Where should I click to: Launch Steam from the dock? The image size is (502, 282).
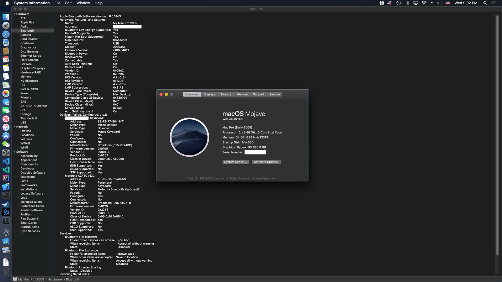[6, 204]
